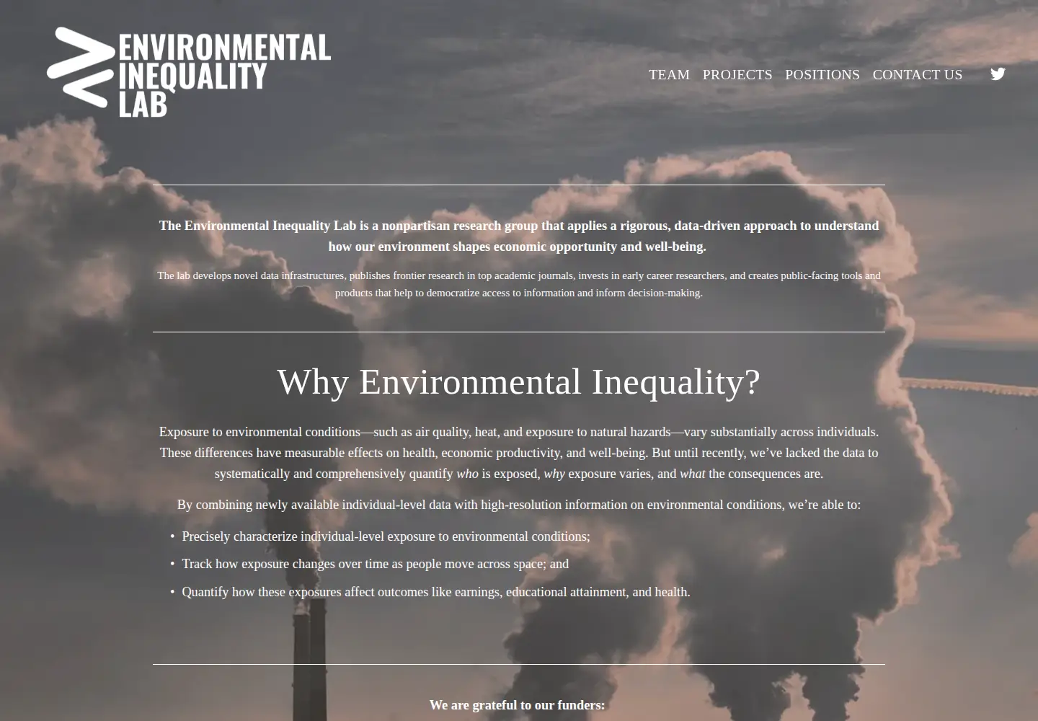The width and height of the screenshot is (1038, 721).
Task: Click the bullet 'Track how exposure changes over time'
Action: tap(375, 564)
